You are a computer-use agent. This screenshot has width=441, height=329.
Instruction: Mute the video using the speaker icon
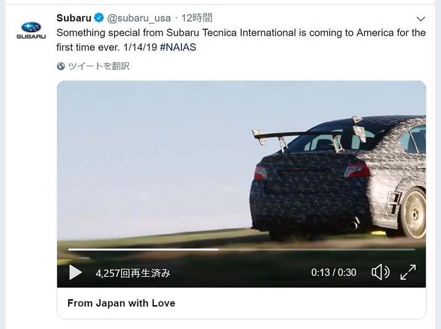(x=380, y=272)
